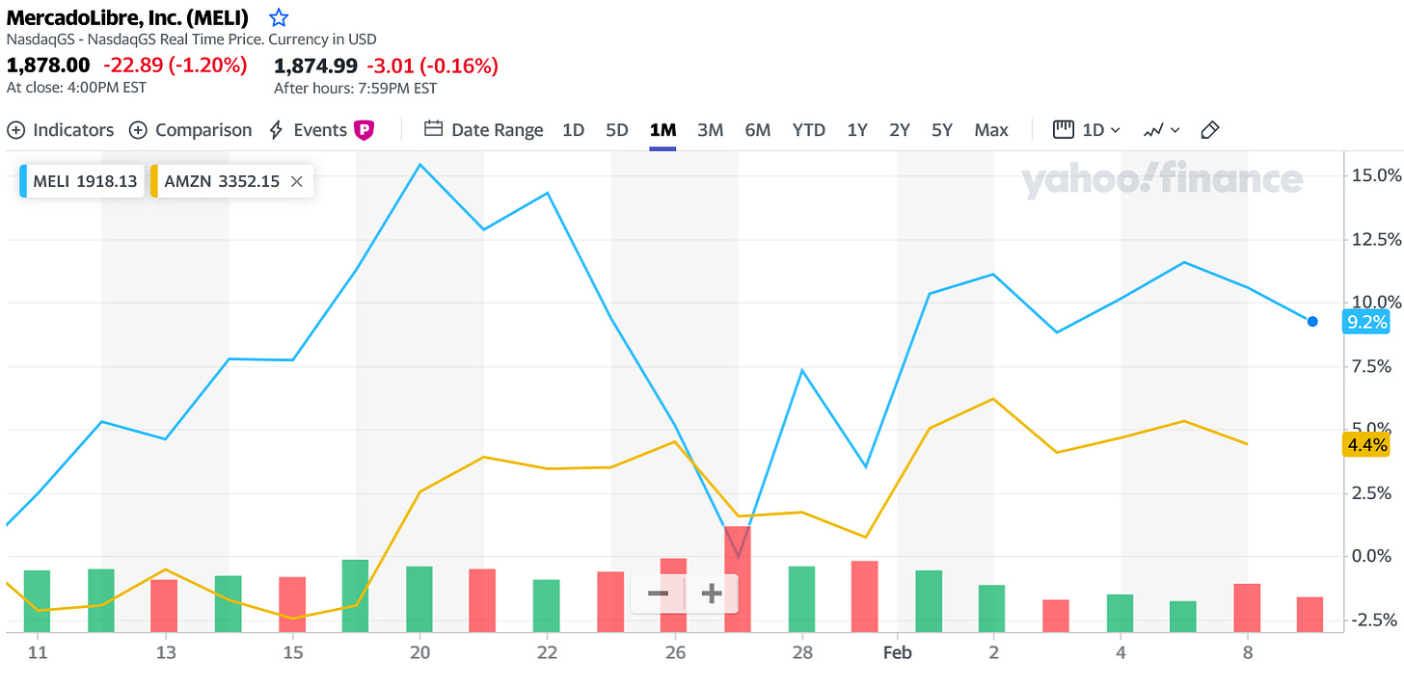Viewport: 1404px width, 687px height.
Task: Click the lightning bolt Events icon
Action: coord(276,130)
